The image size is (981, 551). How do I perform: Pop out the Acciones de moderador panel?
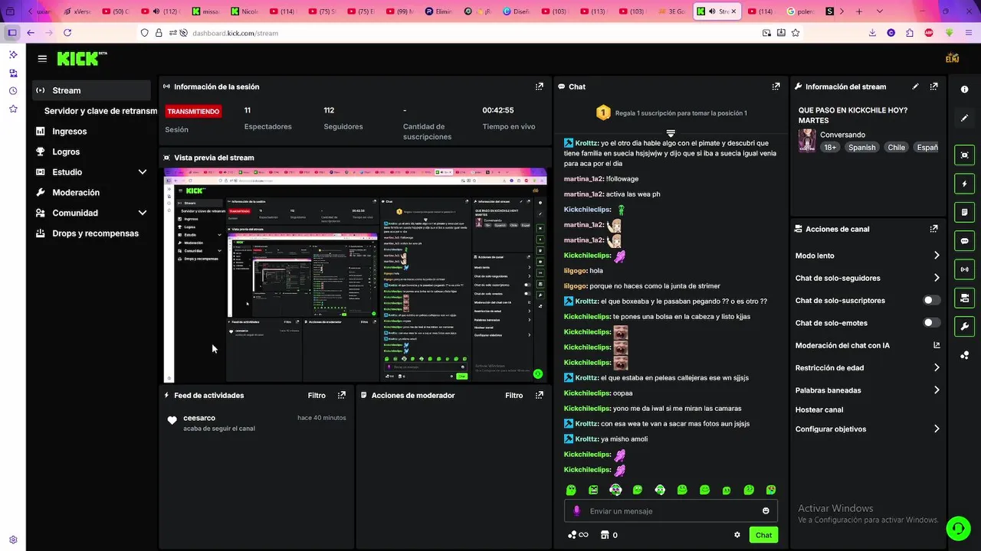point(540,396)
